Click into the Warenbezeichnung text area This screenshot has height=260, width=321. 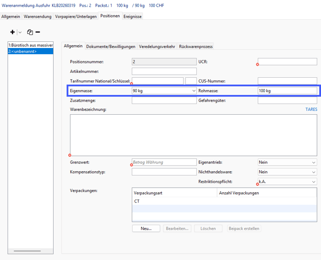194,135
